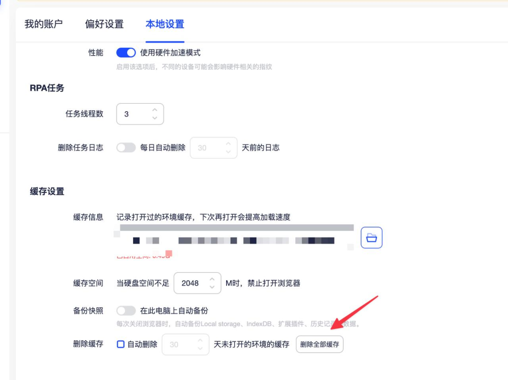Screen dimensions: 508x380
Task: Click the blurred cache path text
Action: click(x=233, y=241)
